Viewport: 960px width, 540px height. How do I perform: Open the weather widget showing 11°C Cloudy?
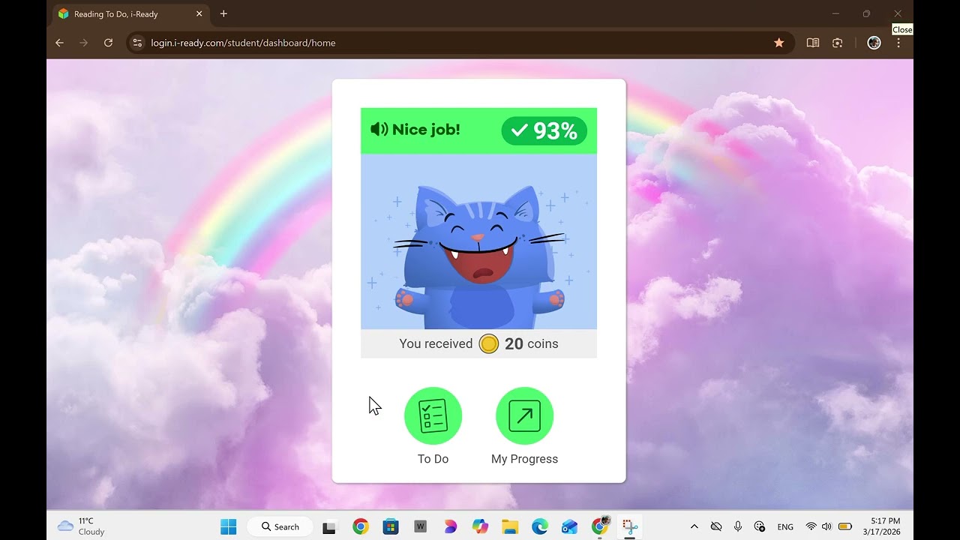click(x=81, y=526)
